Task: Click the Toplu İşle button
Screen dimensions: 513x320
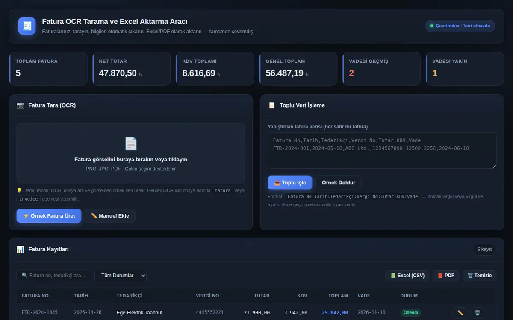Action: pos(290,183)
